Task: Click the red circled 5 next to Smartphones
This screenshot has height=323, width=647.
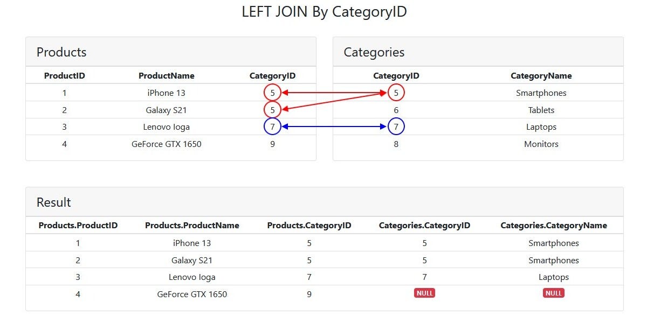Action: pos(396,93)
